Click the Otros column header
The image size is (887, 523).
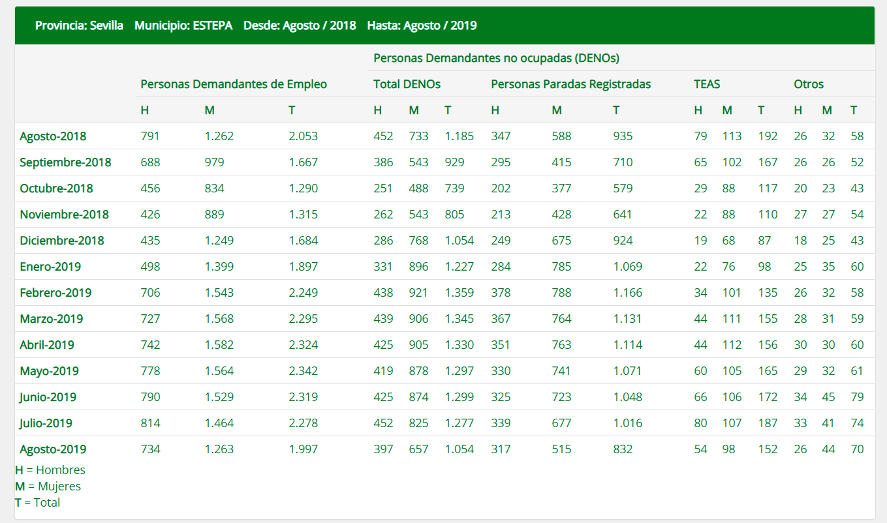[809, 84]
